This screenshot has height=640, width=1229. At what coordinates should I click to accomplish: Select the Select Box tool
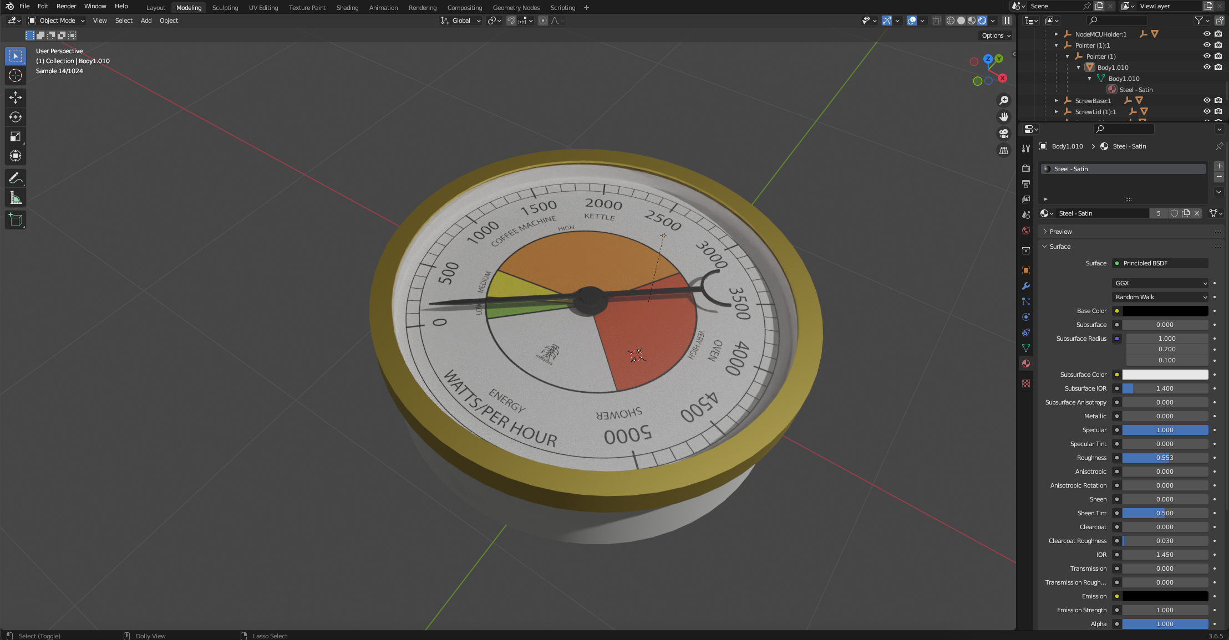(16, 56)
